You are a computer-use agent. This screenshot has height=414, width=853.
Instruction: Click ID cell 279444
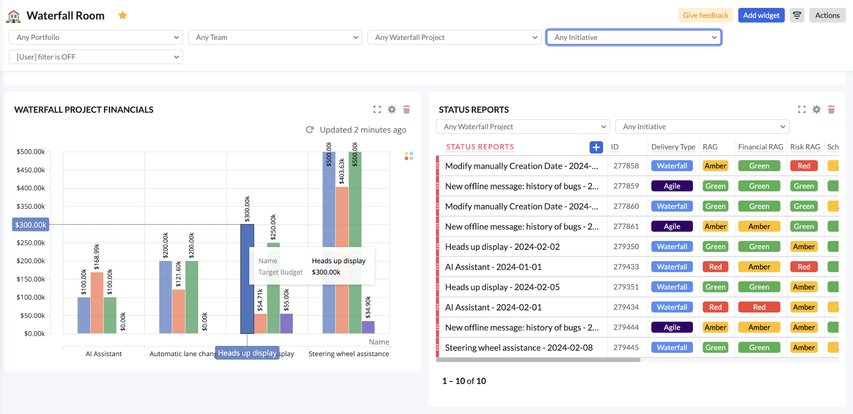coord(626,327)
